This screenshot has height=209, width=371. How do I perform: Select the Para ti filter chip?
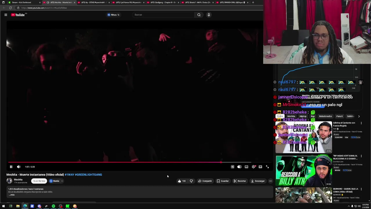click(x=339, y=116)
